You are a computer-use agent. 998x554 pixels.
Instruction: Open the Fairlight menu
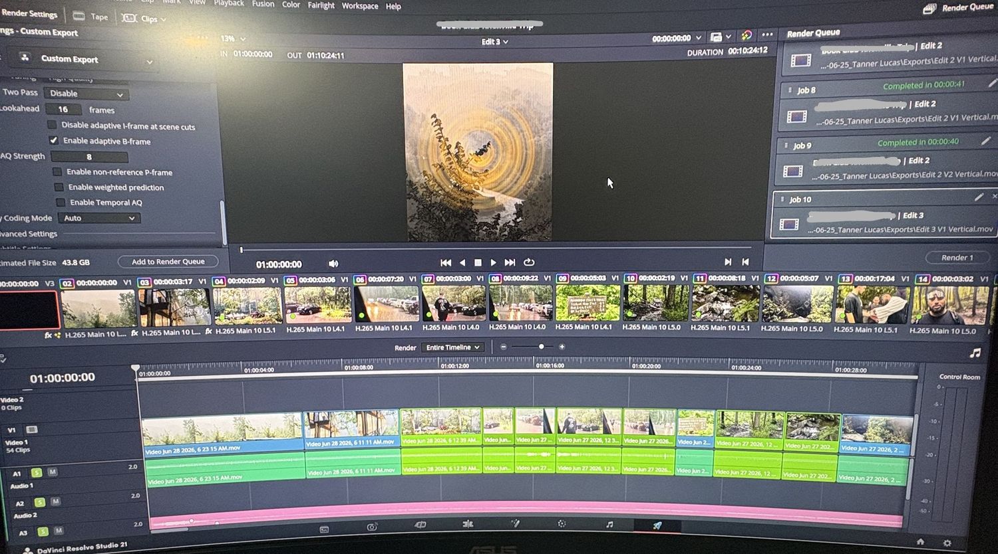coord(321,5)
